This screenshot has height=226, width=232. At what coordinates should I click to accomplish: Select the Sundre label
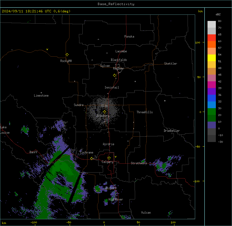(x=79, y=105)
